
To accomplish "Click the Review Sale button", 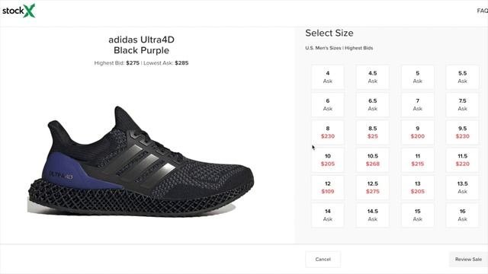I will click(x=468, y=259).
